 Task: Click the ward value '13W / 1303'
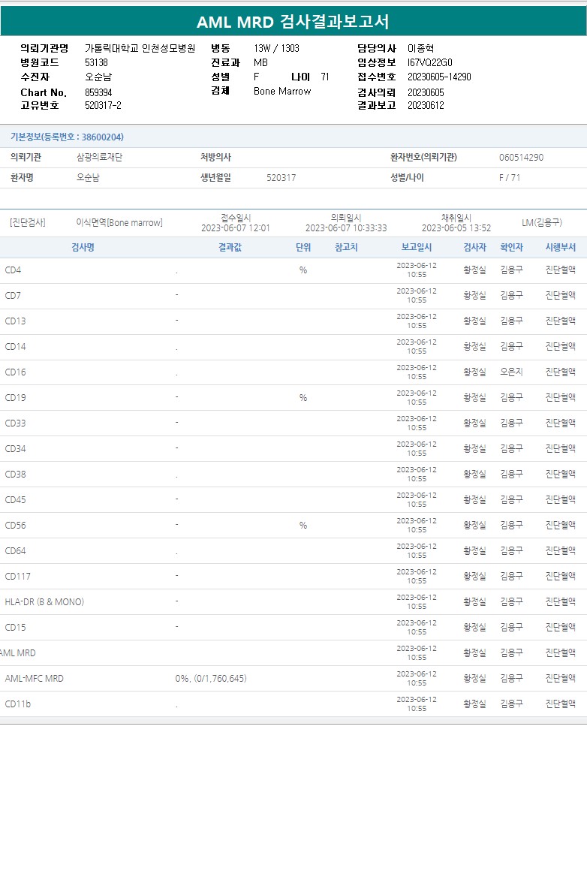click(277, 49)
